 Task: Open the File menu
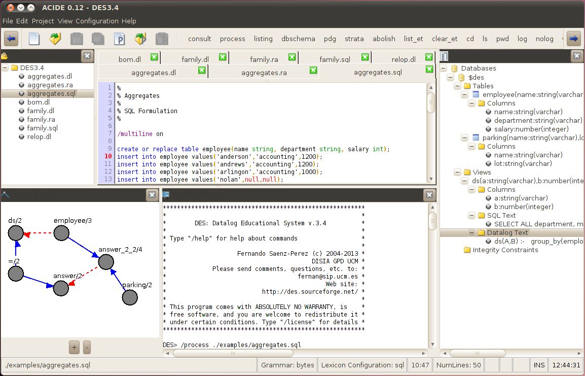(8, 21)
